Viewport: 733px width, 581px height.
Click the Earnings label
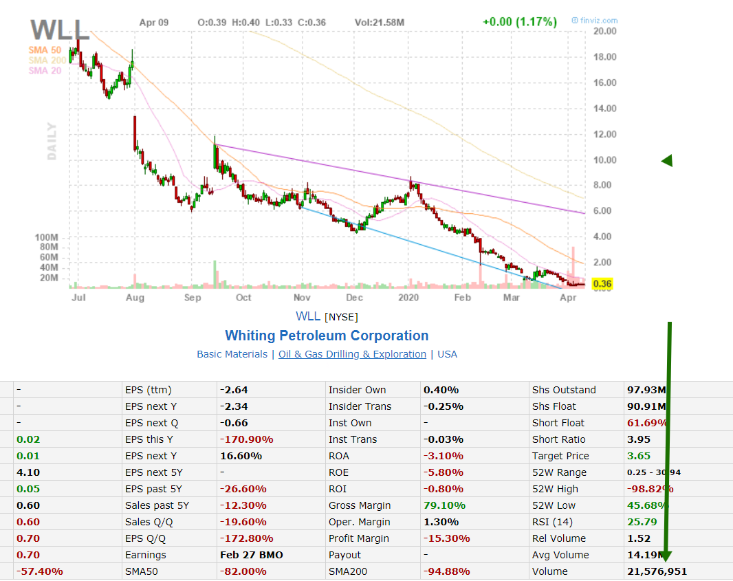pyautogui.click(x=145, y=555)
